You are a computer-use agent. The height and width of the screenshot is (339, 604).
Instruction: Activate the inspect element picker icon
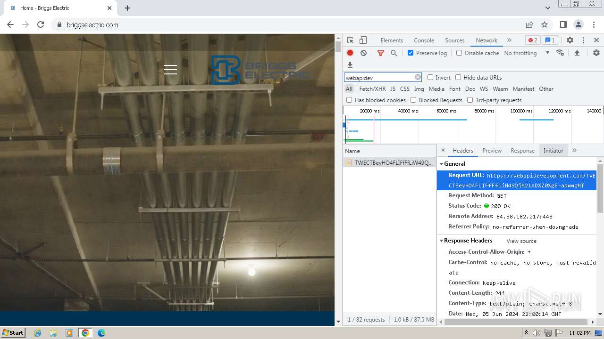click(x=350, y=40)
